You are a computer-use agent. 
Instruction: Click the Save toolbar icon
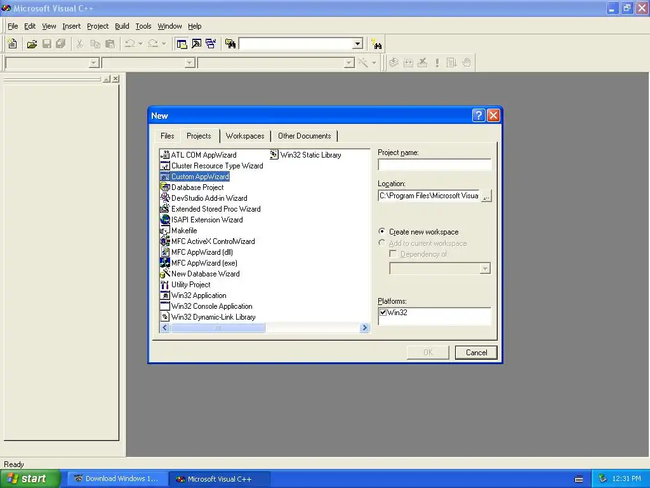pyautogui.click(x=47, y=44)
